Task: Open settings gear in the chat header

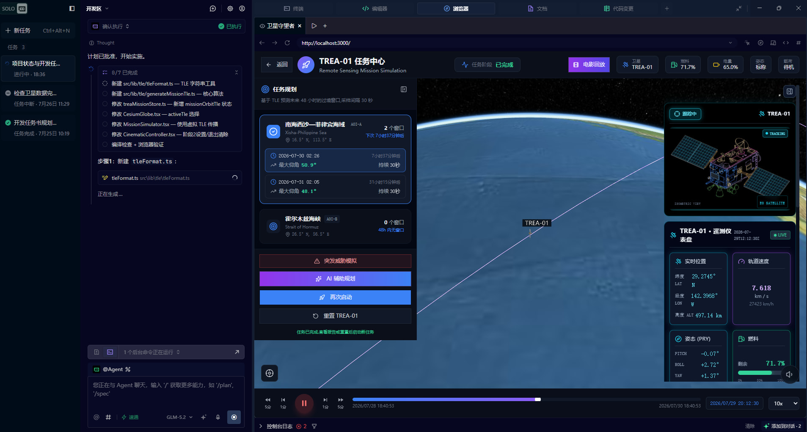Action: (230, 8)
